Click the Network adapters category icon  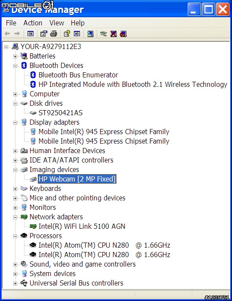pos(24,217)
